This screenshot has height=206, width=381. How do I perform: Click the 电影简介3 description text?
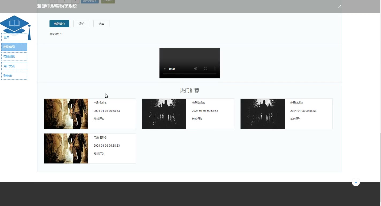coord(56,34)
